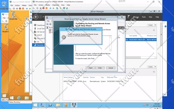Open the View menu in Server Manager header
The image size is (174, 109).
click(150, 17)
